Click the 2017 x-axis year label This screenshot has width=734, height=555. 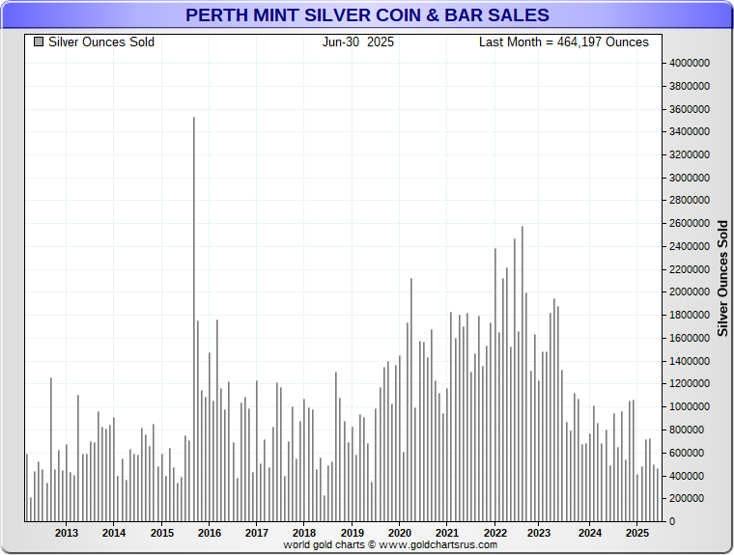point(257,533)
